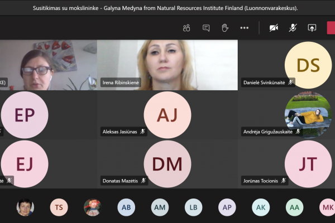Select Irena Ribinskienė video tile
335x223 pixels.
point(167,65)
